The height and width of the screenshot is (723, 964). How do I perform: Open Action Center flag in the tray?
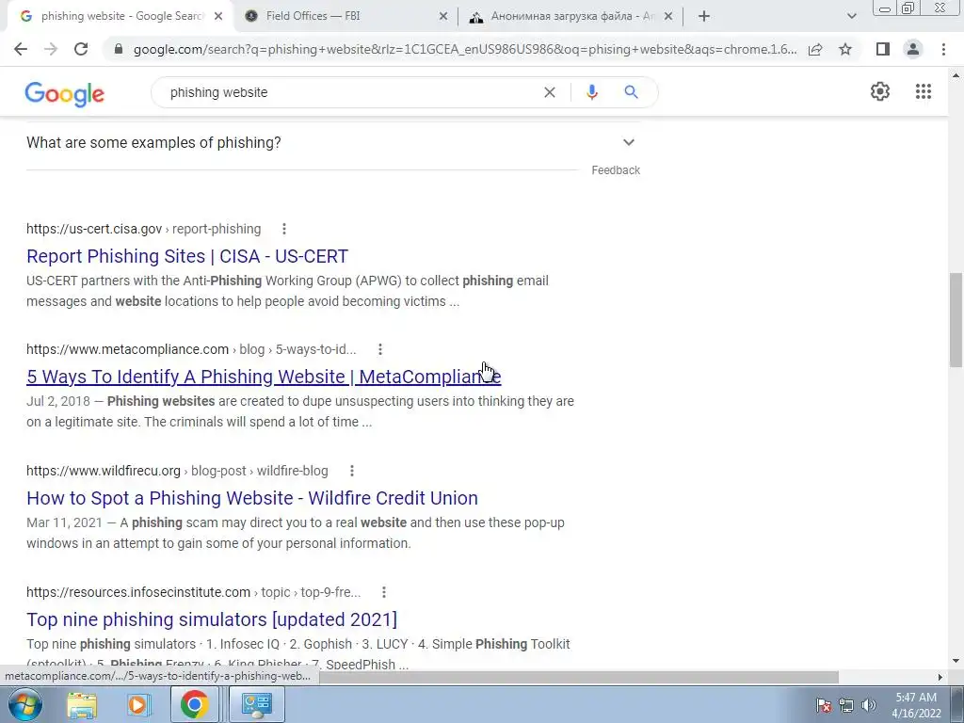pos(823,705)
